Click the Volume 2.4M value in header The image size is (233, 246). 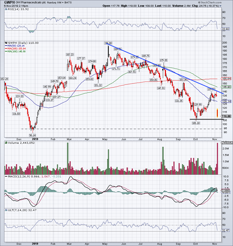(181, 6)
